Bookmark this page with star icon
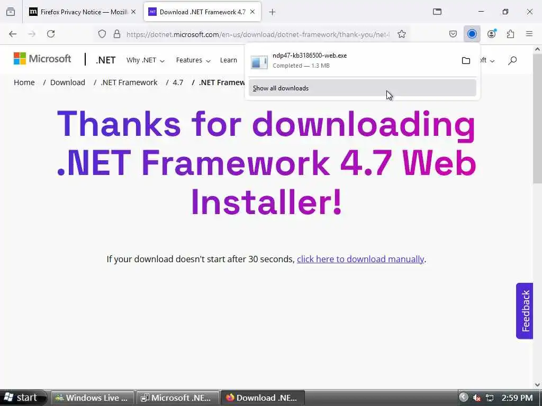542x406 pixels. [x=401, y=34]
